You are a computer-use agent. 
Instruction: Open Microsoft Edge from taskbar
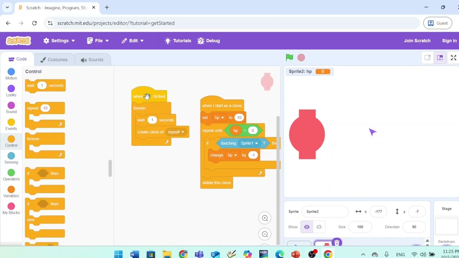tap(279, 254)
